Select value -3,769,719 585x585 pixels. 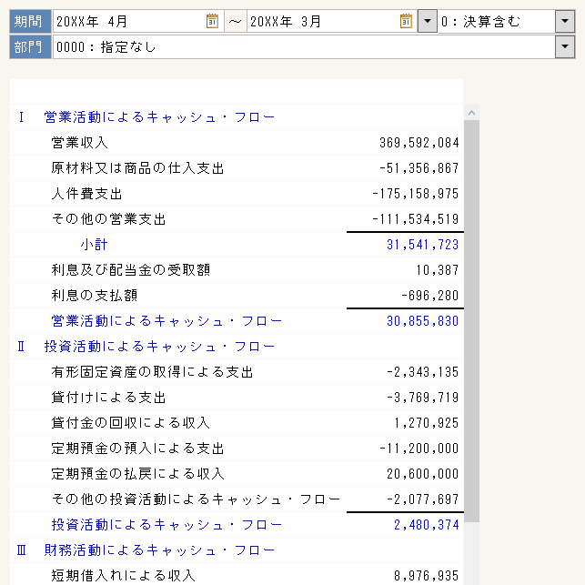(423, 398)
